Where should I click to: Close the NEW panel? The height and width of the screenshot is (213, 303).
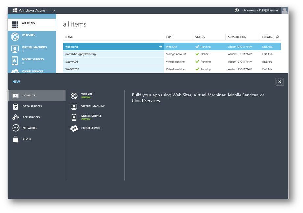pyautogui.click(x=279, y=82)
